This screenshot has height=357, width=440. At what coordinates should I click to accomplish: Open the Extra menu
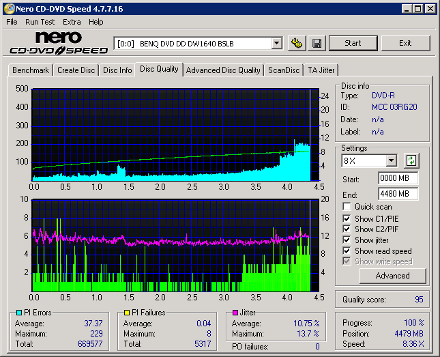tap(72, 22)
